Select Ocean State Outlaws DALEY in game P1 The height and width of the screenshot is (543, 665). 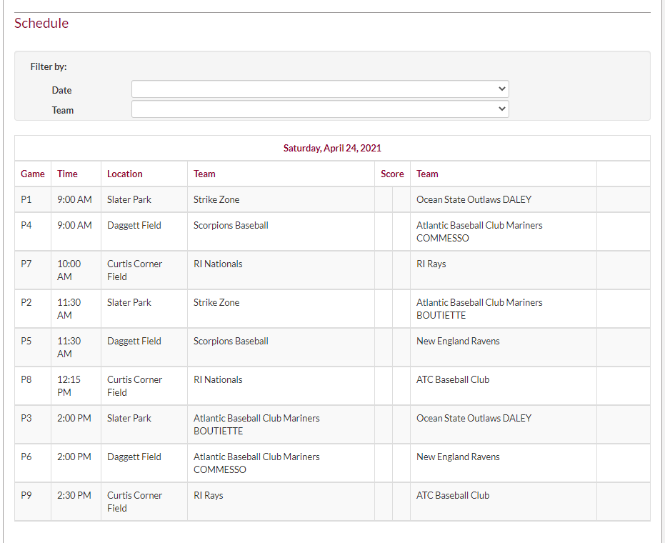tap(474, 199)
